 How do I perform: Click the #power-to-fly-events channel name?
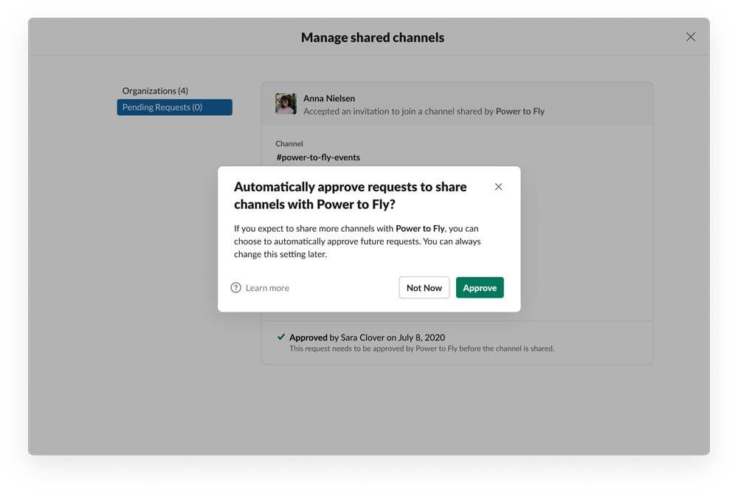pyautogui.click(x=318, y=157)
